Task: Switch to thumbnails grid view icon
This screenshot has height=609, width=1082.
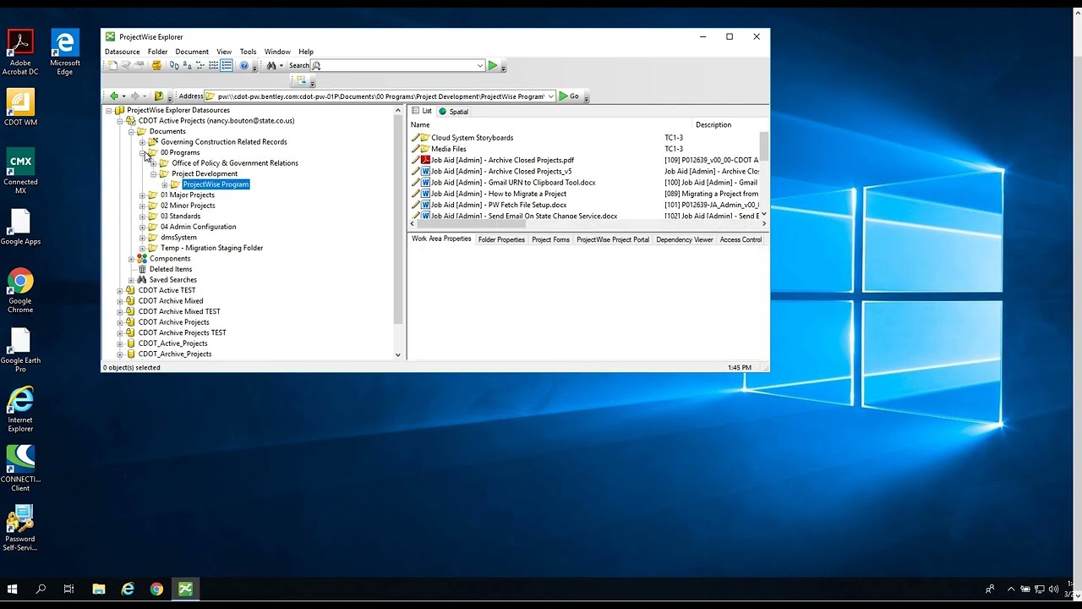Action: [213, 65]
